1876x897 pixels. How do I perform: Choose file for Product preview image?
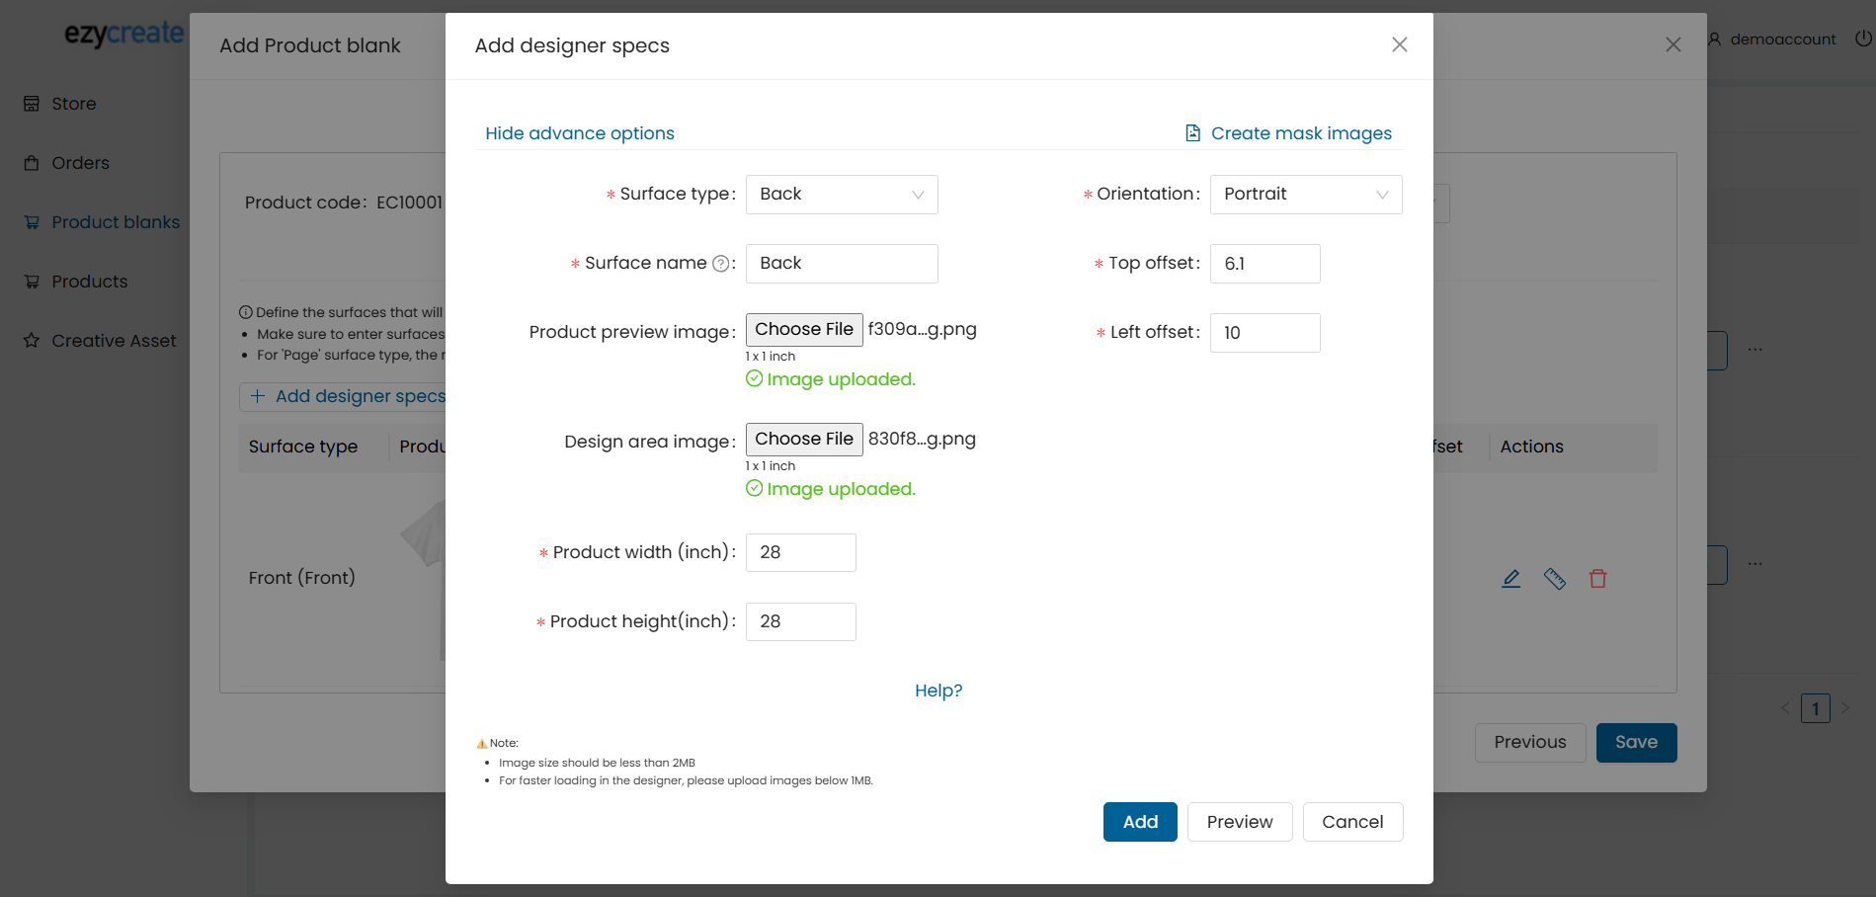coord(803,330)
